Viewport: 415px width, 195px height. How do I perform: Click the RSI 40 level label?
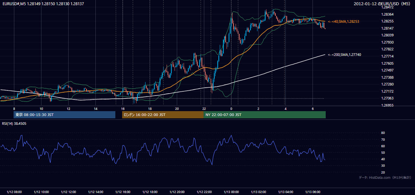pos(383,159)
